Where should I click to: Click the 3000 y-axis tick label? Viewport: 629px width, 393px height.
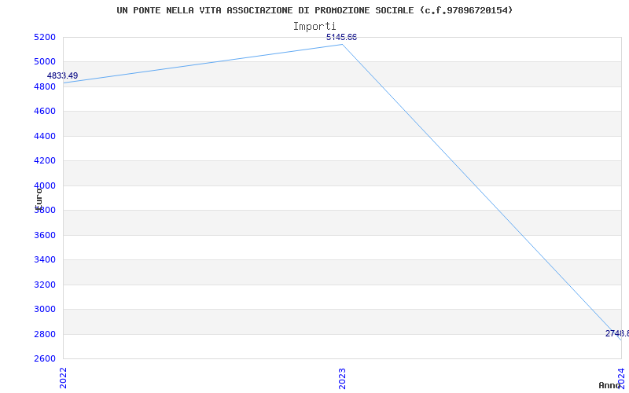[45, 309]
